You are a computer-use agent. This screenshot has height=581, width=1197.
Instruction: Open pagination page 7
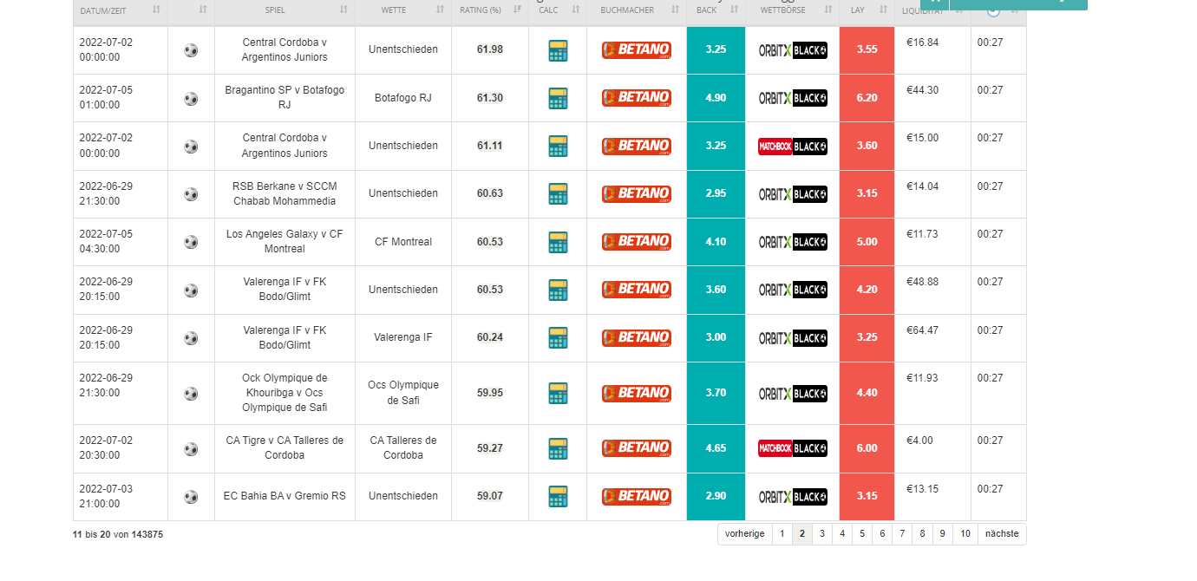pyautogui.click(x=902, y=534)
